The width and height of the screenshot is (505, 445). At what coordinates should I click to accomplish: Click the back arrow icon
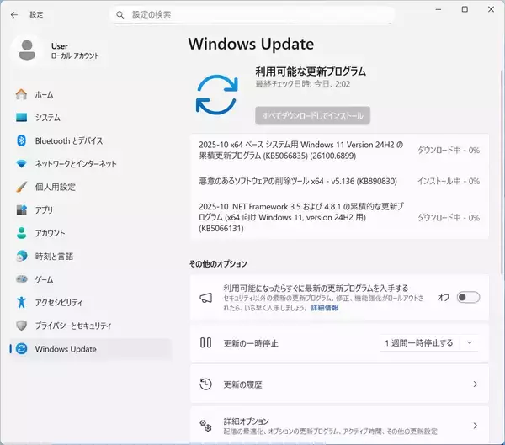[14, 15]
